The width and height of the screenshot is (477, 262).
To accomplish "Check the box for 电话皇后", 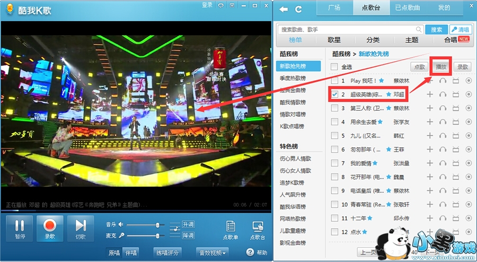I will [x=334, y=191].
